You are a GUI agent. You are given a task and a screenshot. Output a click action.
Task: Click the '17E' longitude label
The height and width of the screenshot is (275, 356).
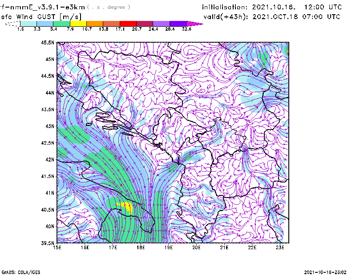pos(113,247)
